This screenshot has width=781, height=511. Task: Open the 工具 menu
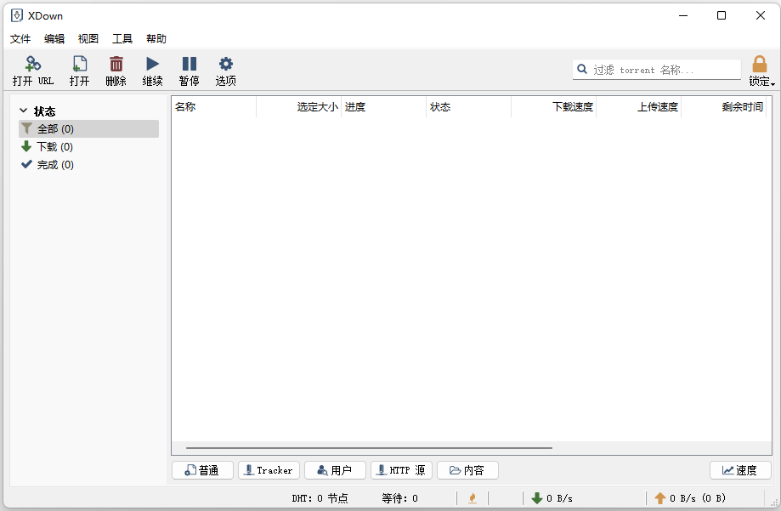pos(122,38)
